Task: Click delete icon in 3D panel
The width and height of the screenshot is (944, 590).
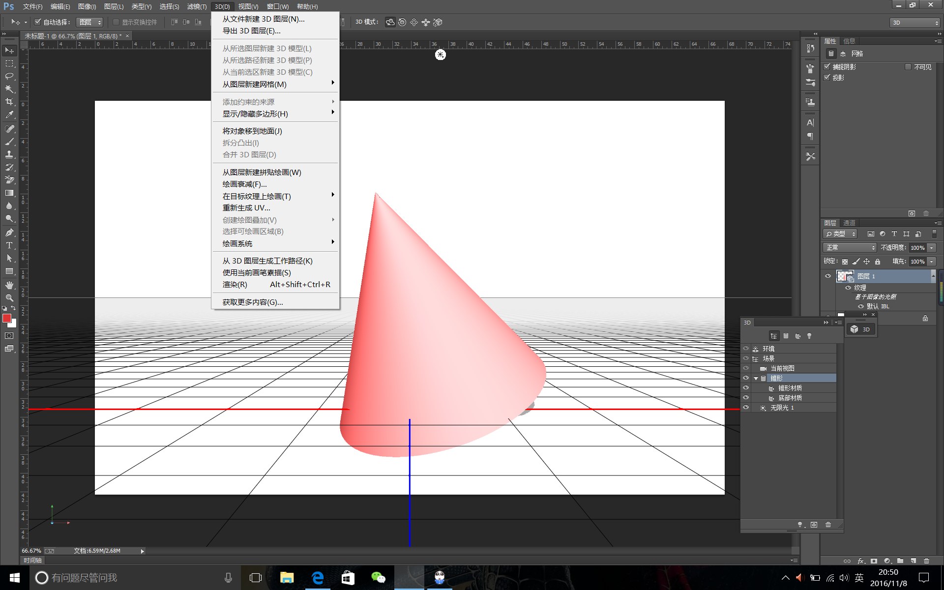Action: (828, 525)
